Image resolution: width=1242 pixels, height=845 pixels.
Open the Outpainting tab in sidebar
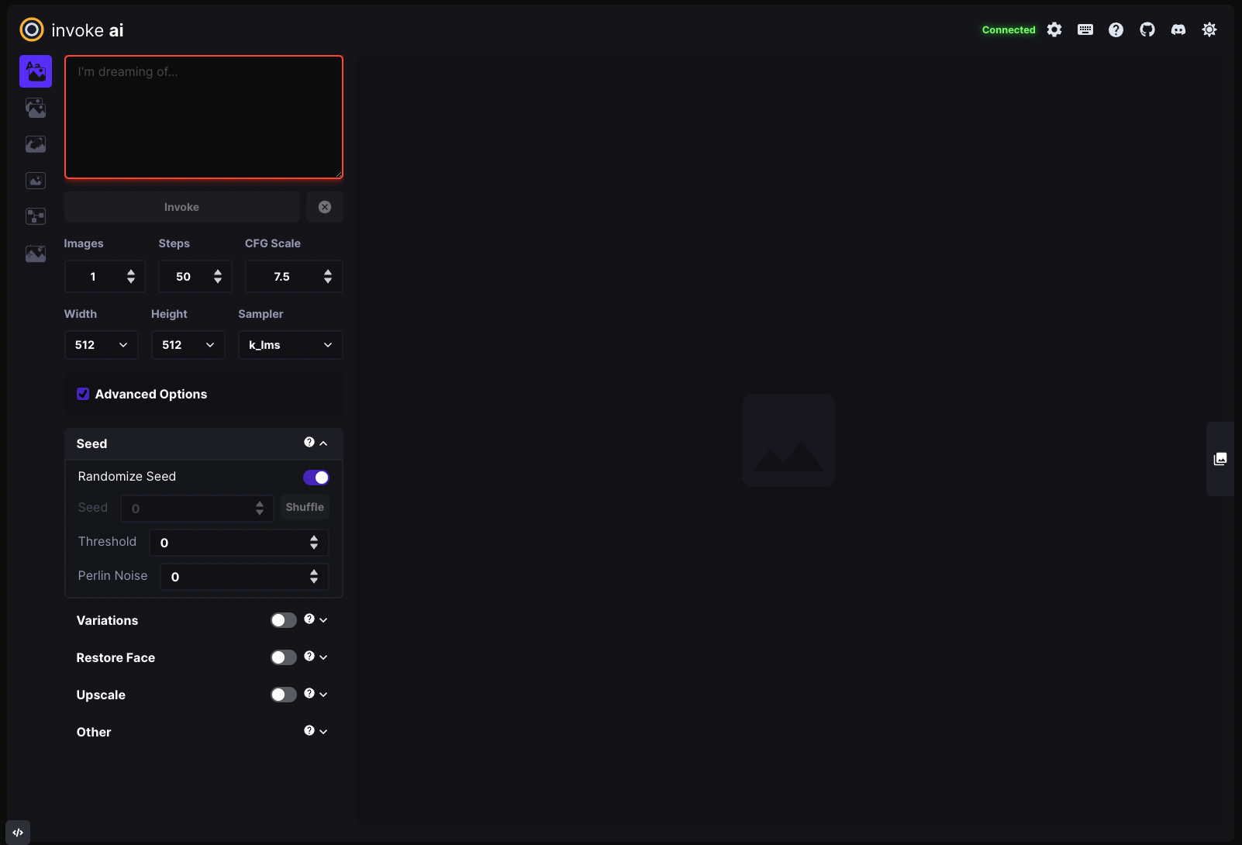point(36,181)
